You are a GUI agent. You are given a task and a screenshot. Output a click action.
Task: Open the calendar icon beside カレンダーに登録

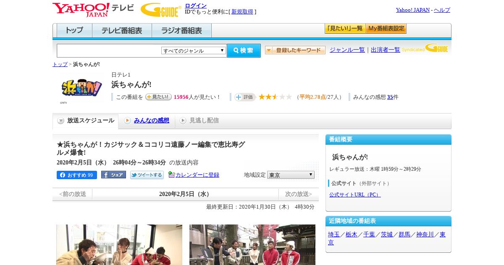(171, 175)
